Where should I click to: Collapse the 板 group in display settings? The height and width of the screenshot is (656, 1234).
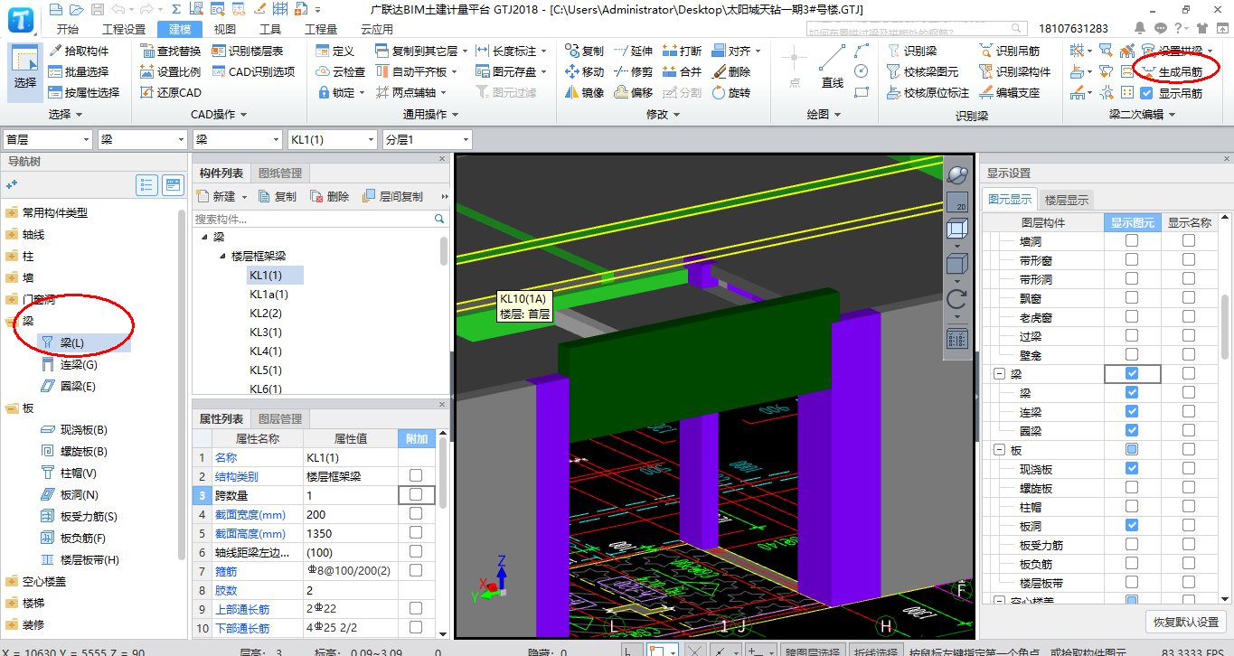[1000, 449]
